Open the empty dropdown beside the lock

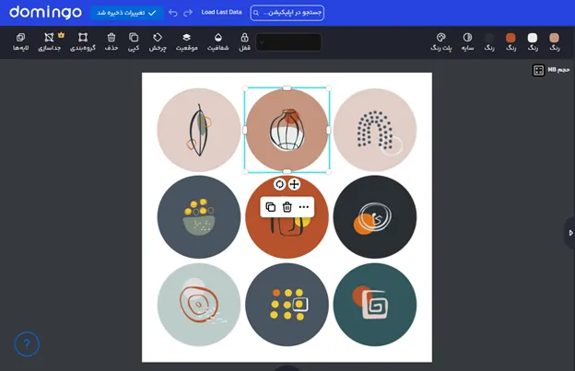click(288, 42)
